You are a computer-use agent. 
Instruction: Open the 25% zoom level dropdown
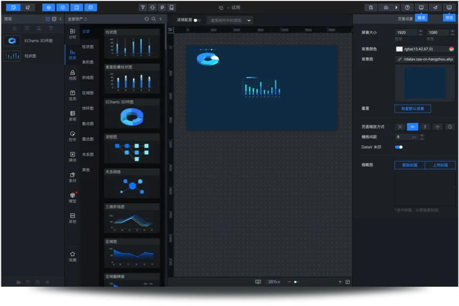pos(274,282)
